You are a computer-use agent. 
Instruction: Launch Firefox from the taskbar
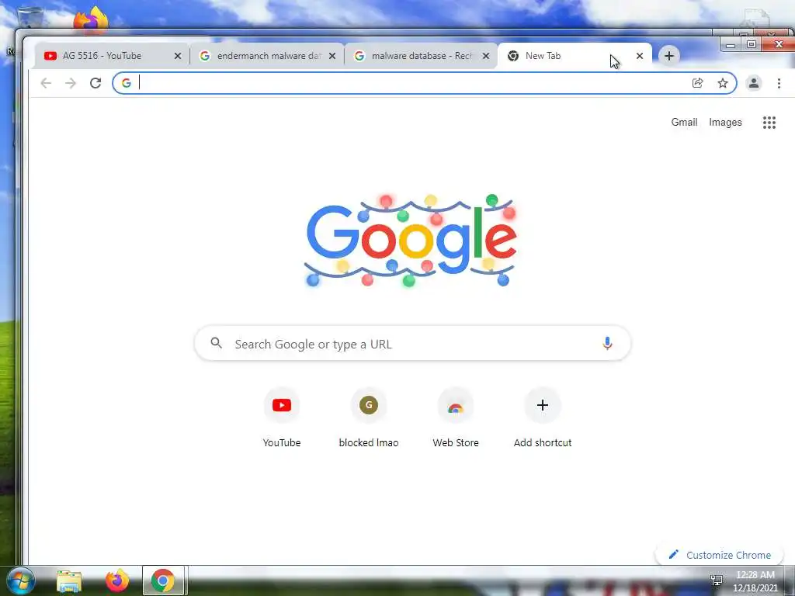(x=116, y=580)
